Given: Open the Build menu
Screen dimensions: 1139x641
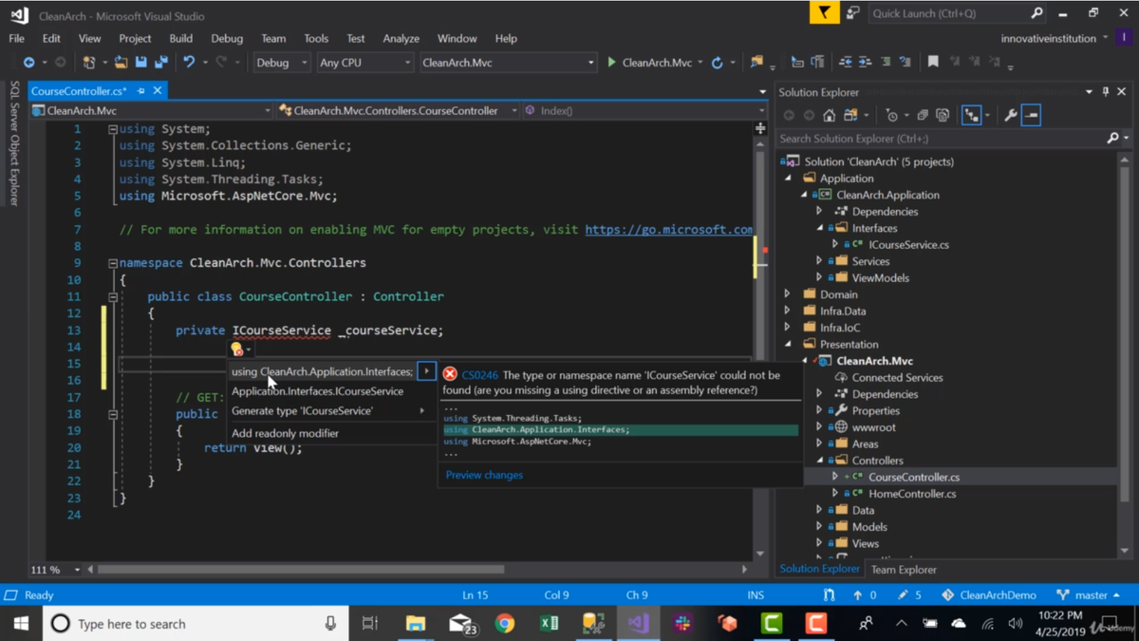Looking at the screenshot, I should [x=180, y=39].
